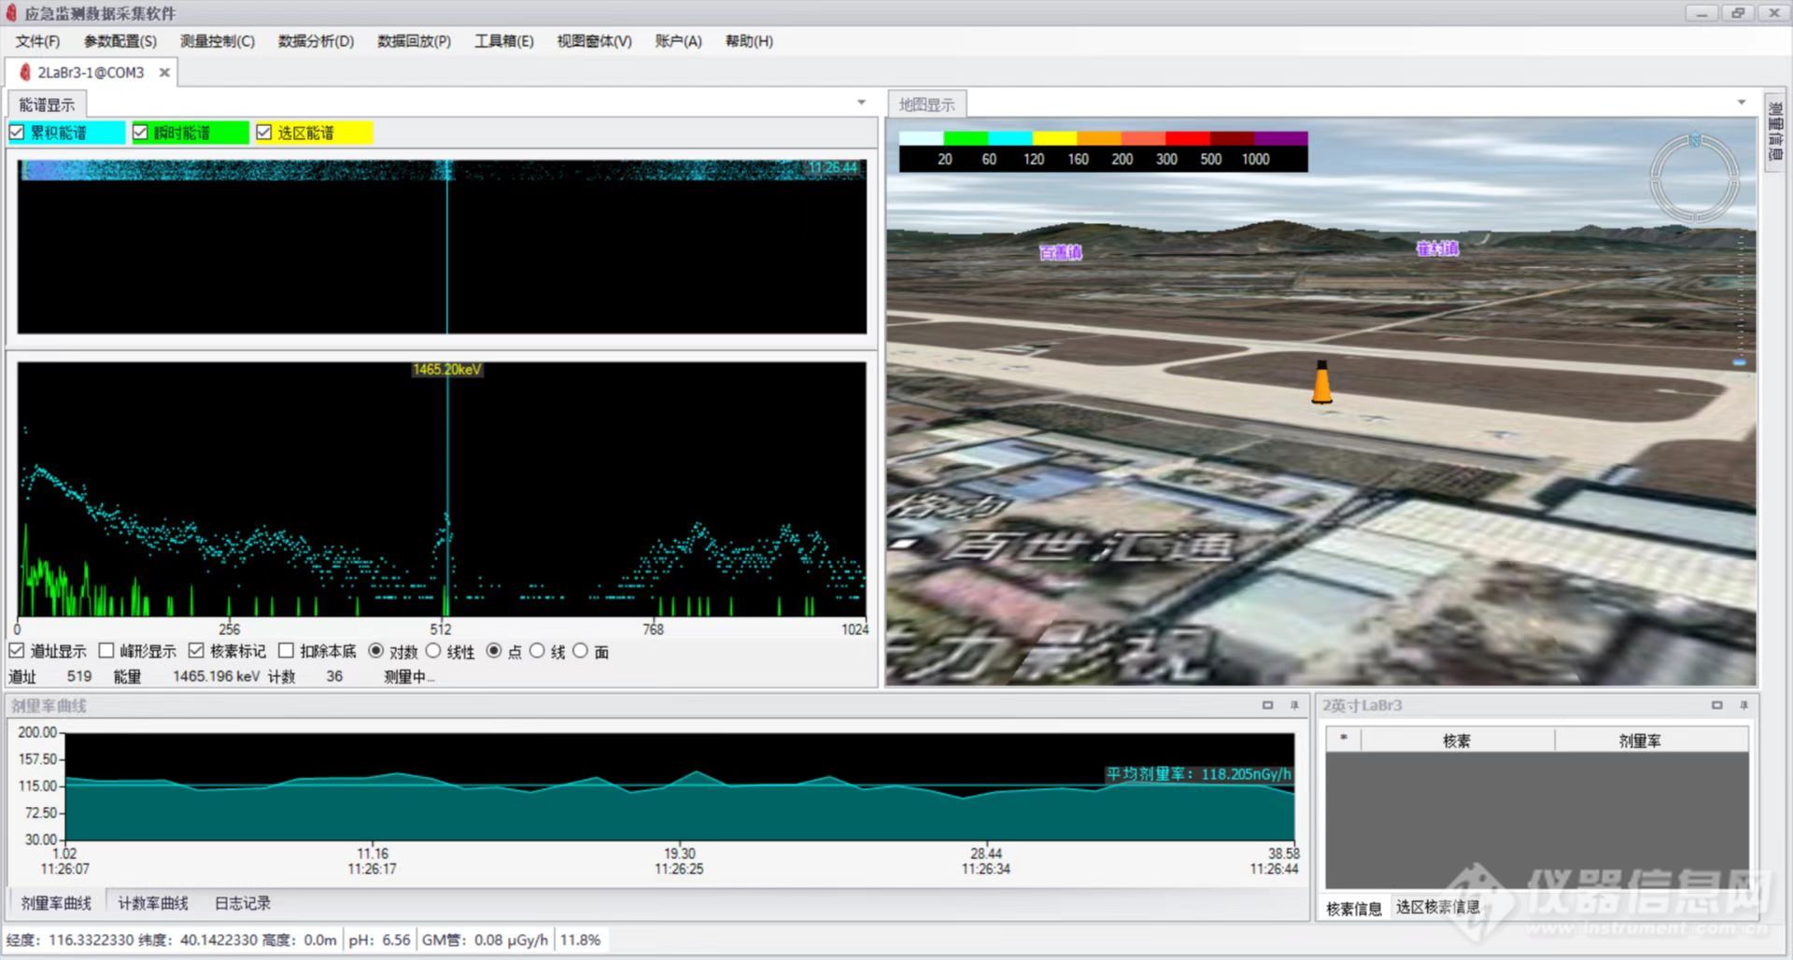Screen dimensions: 1793x960
Task: Pin the 2英寸LaBr3 panel
Action: 1744,705
